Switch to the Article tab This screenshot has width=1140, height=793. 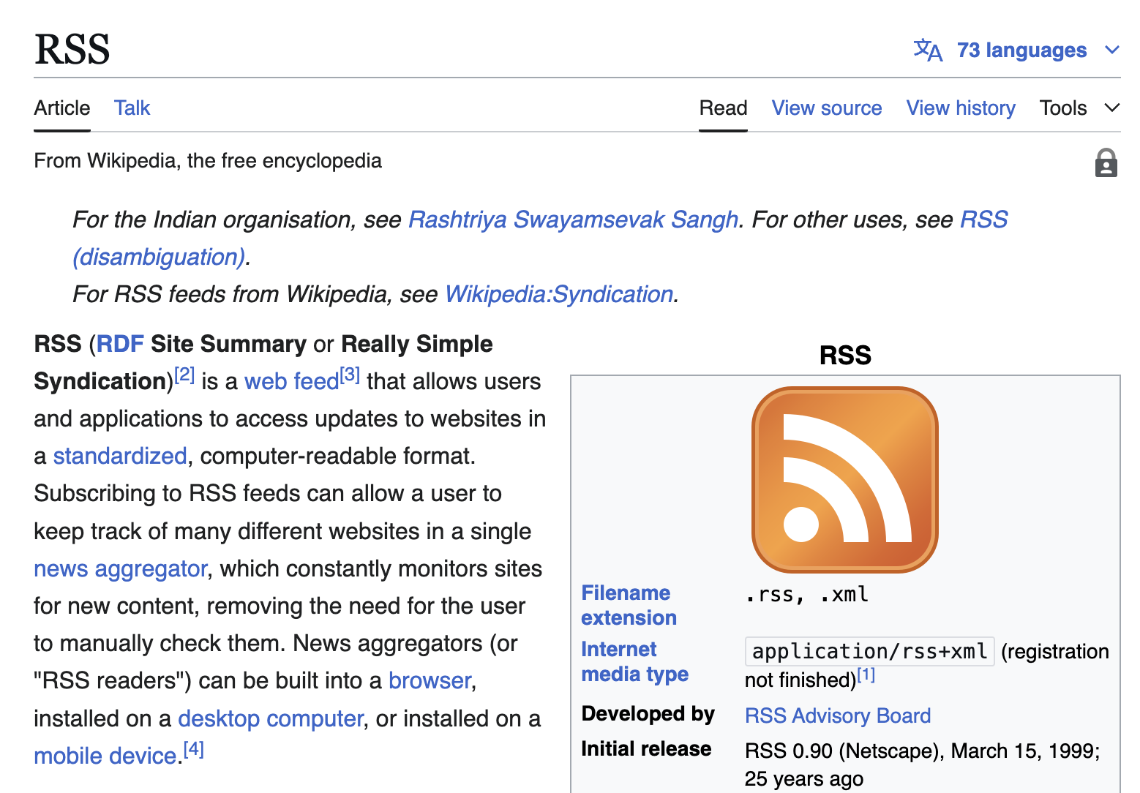62,108
